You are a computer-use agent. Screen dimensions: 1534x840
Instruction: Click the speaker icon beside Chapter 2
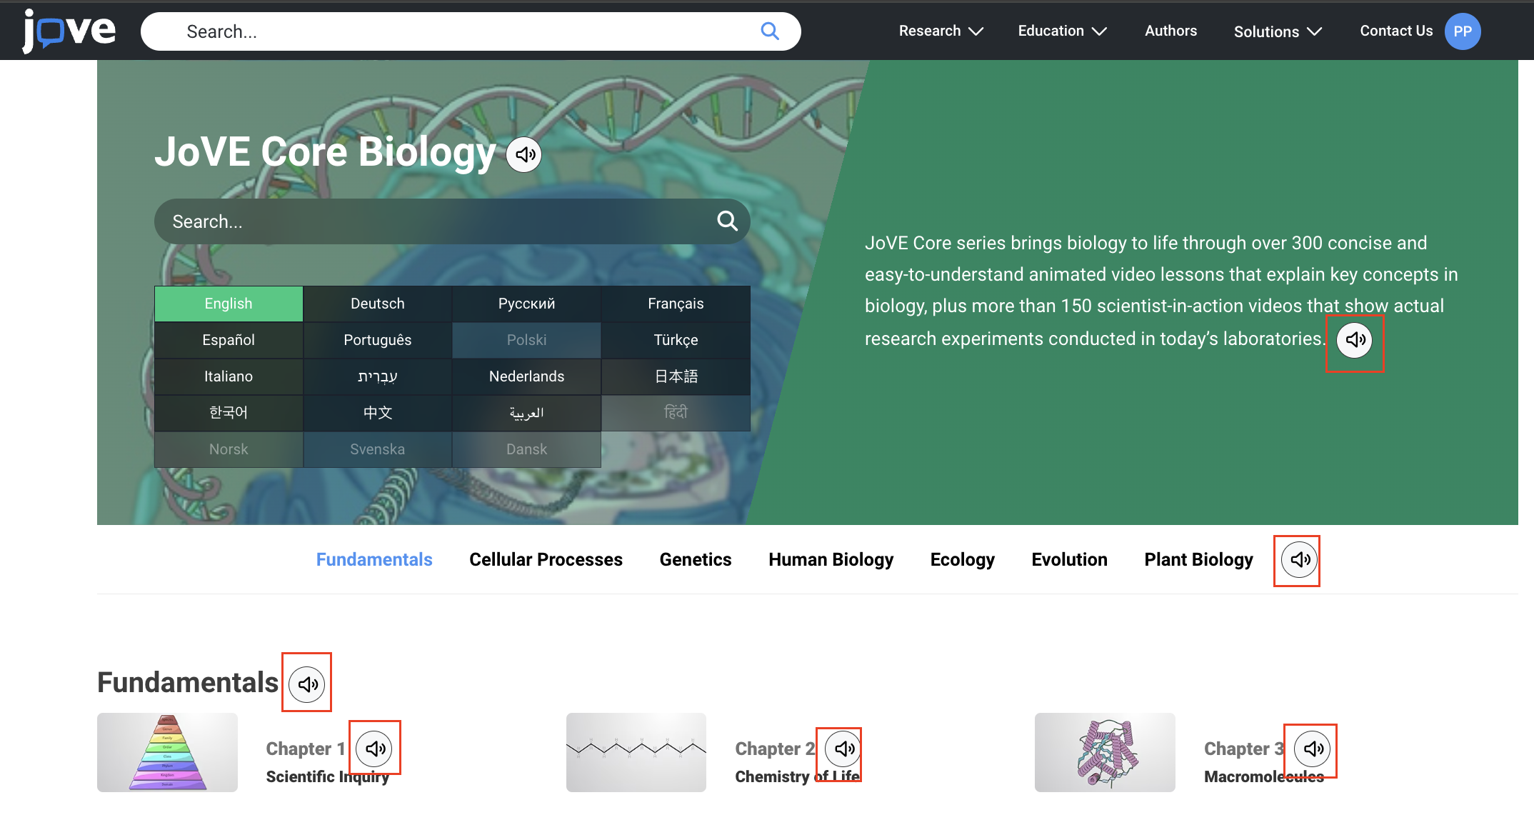(843, 748)
